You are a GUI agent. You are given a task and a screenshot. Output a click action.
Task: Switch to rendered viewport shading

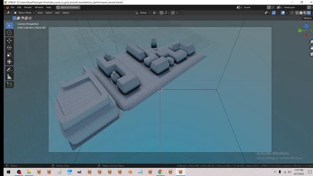click(x=309, y=13)
